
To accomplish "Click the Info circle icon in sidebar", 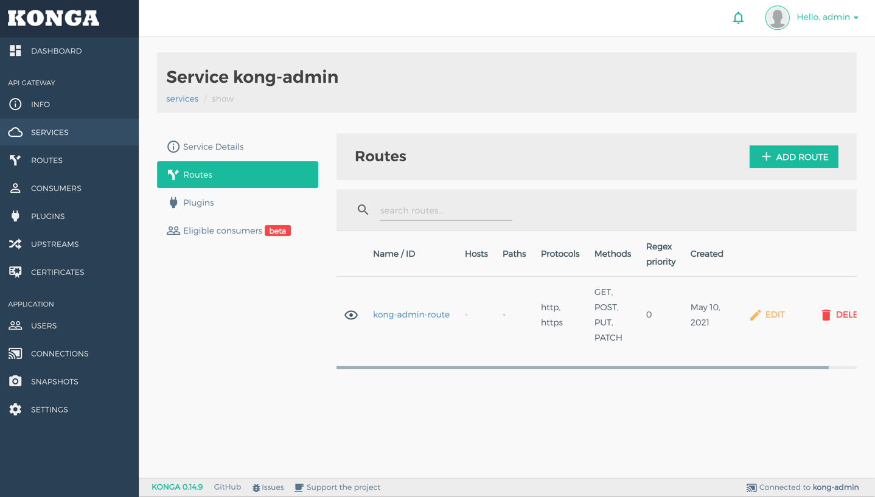I will [x=15, y=105].
